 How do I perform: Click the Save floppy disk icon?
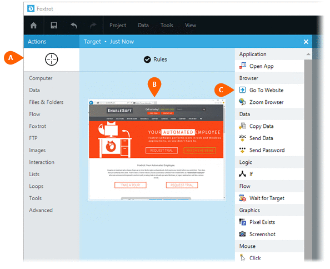coord(54,25)
